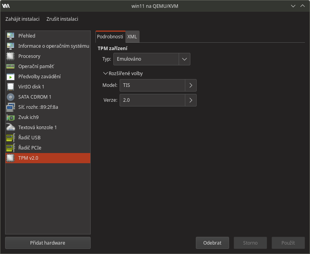Open the Verze arrow button
The width and height of the screenshot is (310, 254).
[191, 100]
